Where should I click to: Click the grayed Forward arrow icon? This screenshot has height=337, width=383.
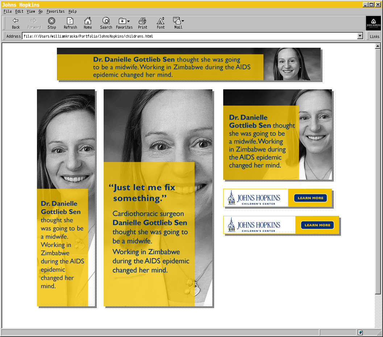34,21
